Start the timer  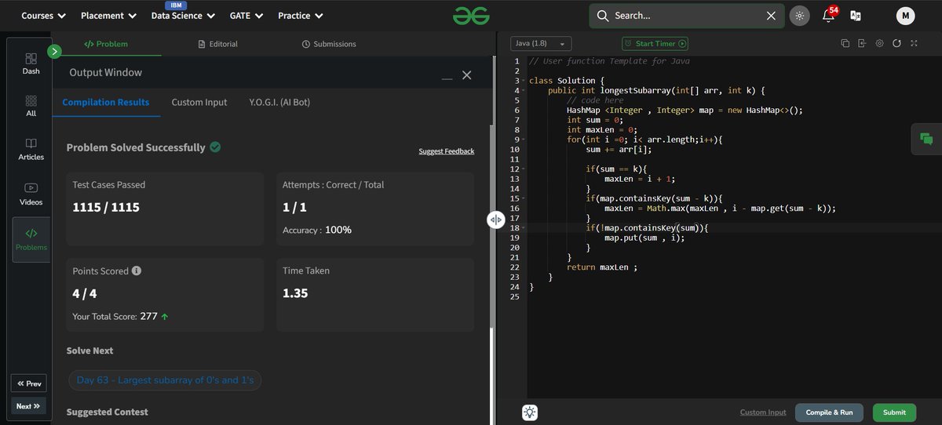[x=655, y=44]
